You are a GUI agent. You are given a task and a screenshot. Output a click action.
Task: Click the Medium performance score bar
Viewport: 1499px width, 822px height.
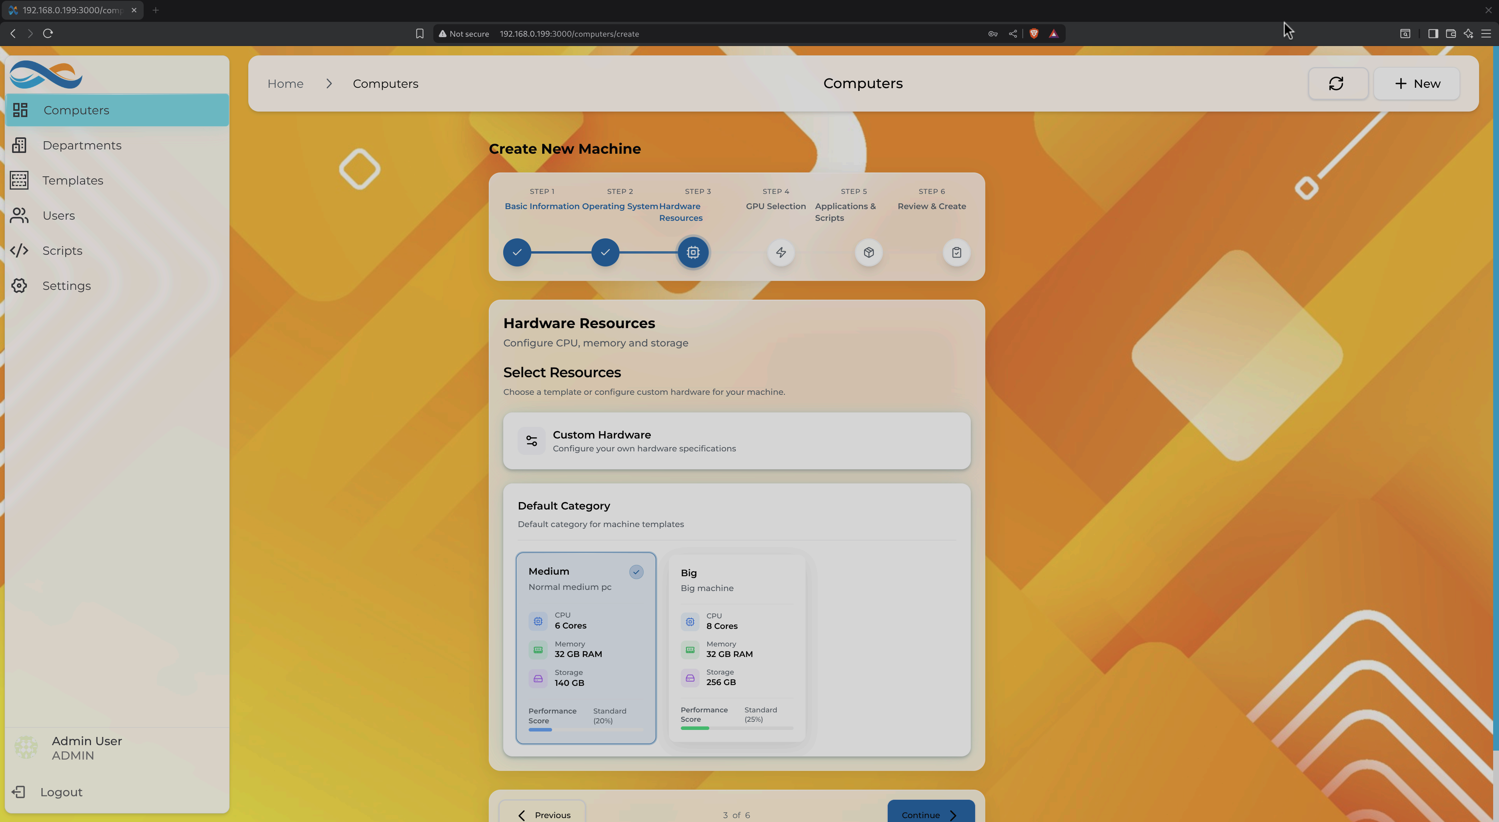click(586, 730)
